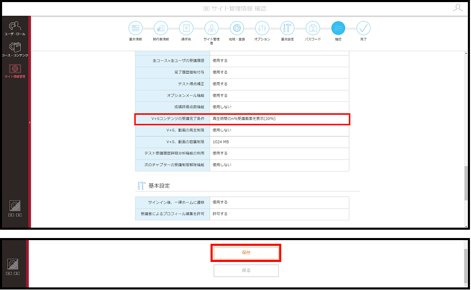471x290 pixels.
Task: Select the highlighted 確認 step icon
Action: pos(338,28)
